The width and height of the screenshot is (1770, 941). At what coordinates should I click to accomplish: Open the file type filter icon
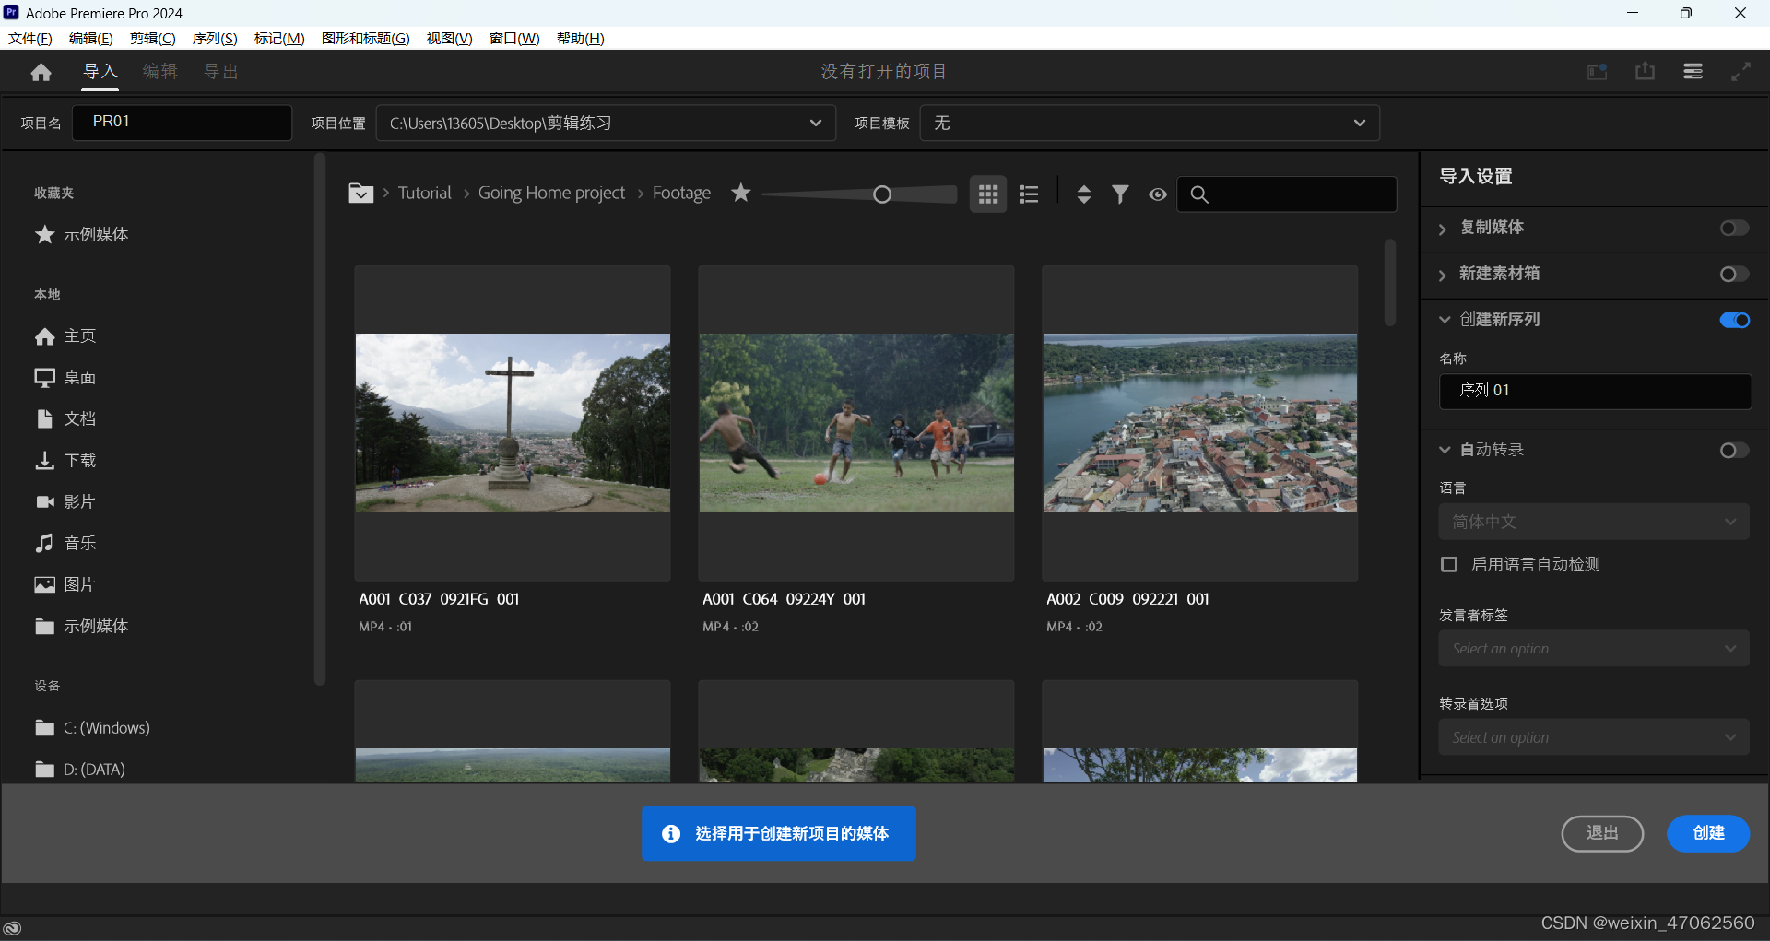pos(1120,194)
